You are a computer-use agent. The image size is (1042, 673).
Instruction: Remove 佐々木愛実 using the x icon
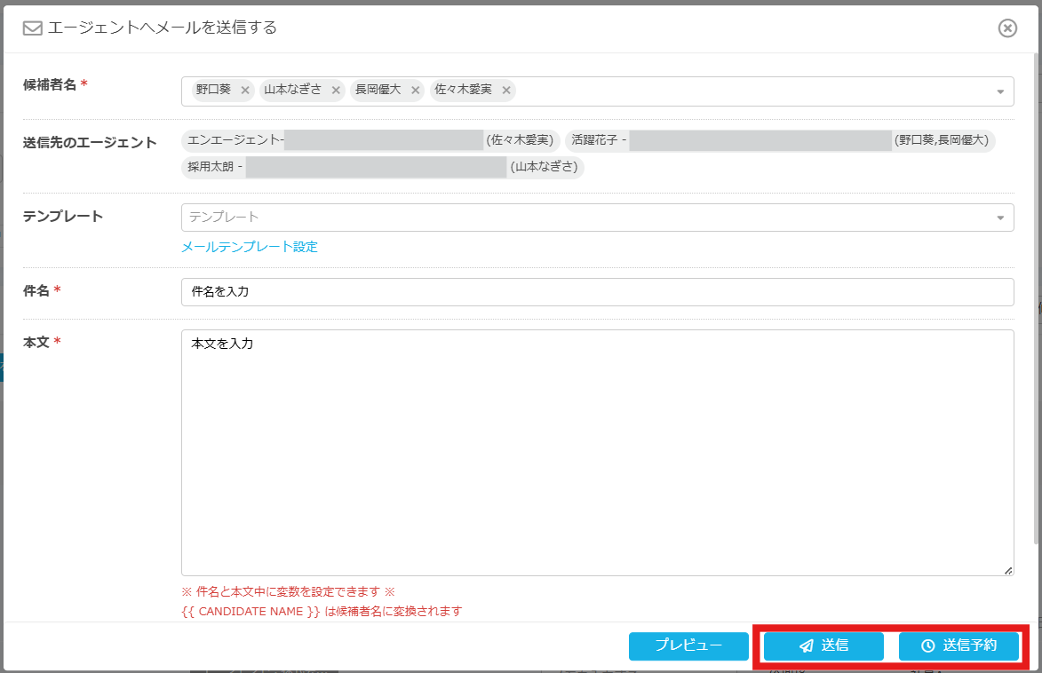coord(506,91)
